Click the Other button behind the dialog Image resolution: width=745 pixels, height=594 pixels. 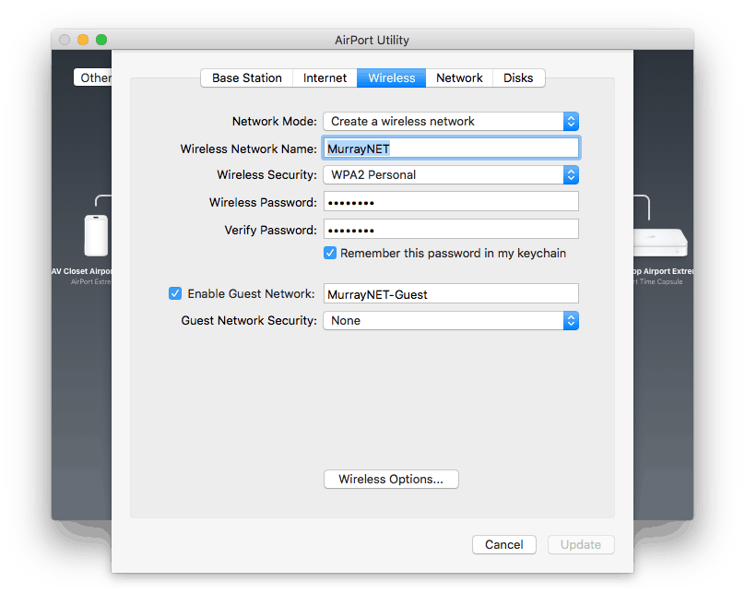tap(93, 77)
